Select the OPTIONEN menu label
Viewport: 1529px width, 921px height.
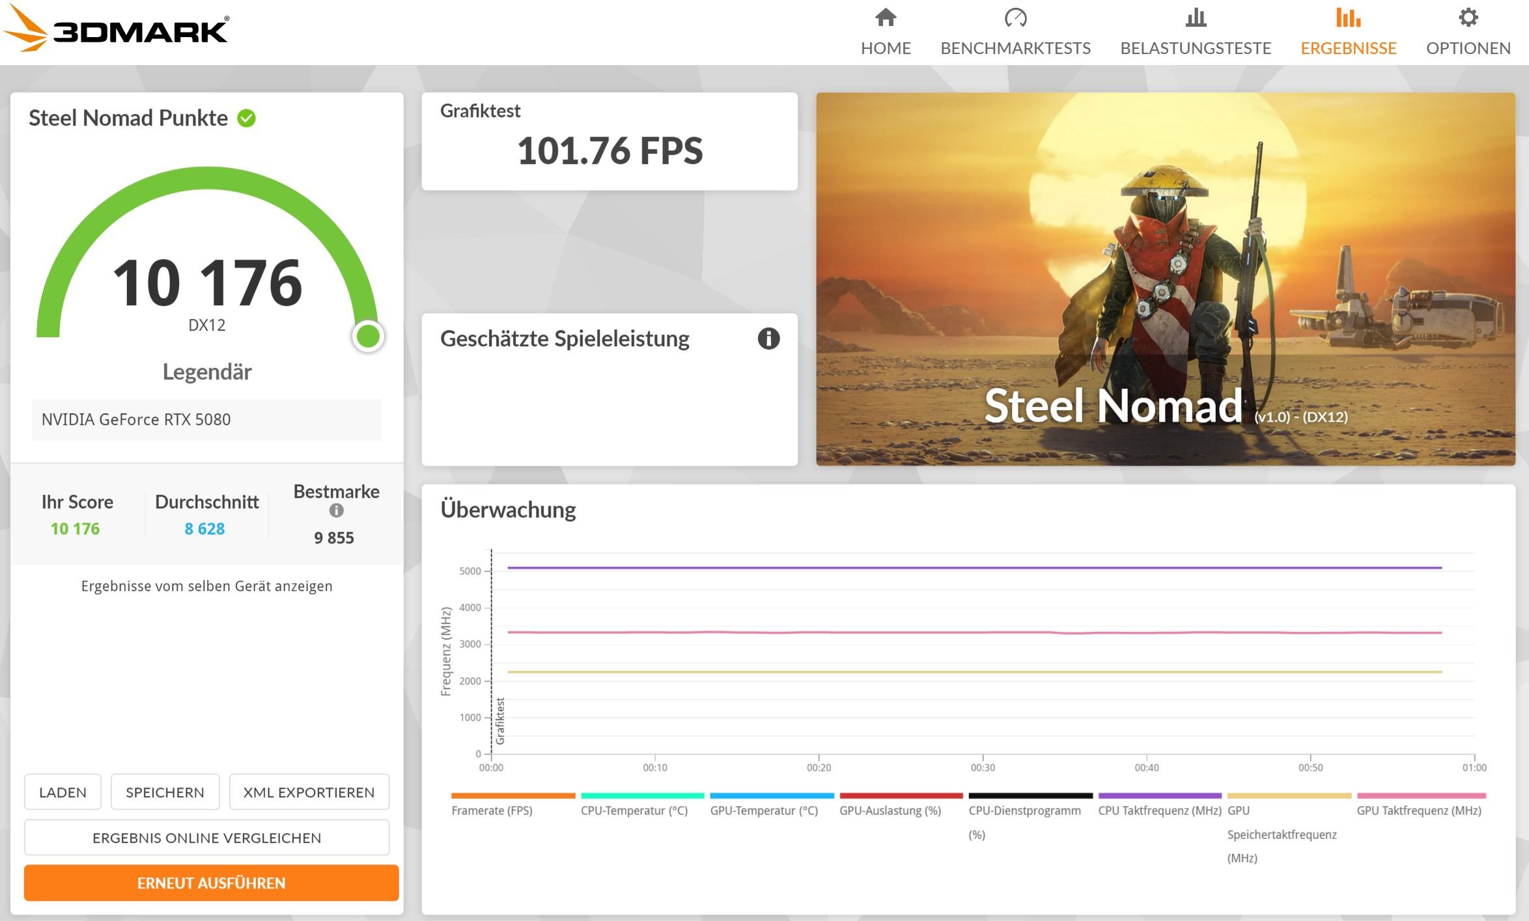click(x=1468, y=48)
